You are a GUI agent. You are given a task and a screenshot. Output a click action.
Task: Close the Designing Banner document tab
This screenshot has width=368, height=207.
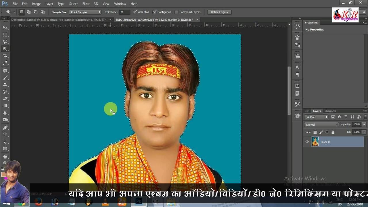(x=110, y=20)
